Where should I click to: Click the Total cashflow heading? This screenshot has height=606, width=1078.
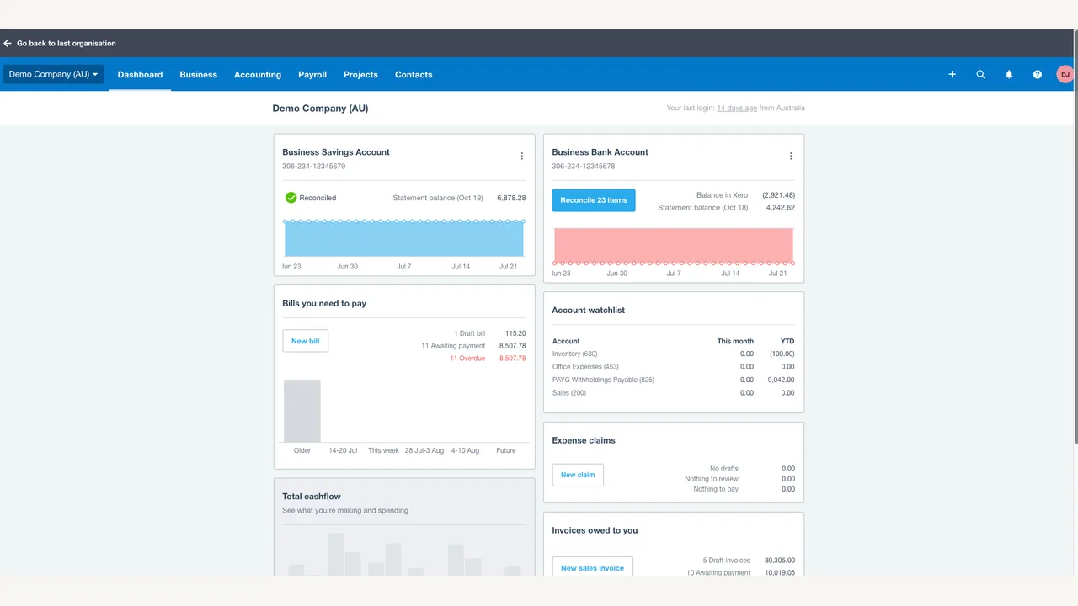coord(312,497)
